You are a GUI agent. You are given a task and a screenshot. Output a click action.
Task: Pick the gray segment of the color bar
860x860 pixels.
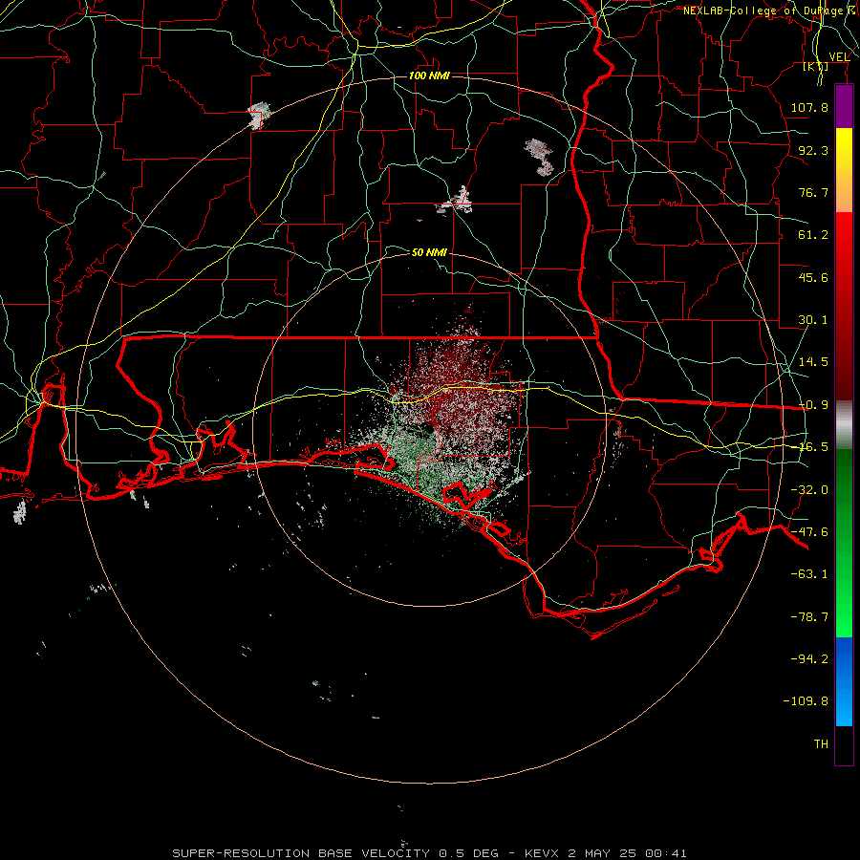(844, 425)
